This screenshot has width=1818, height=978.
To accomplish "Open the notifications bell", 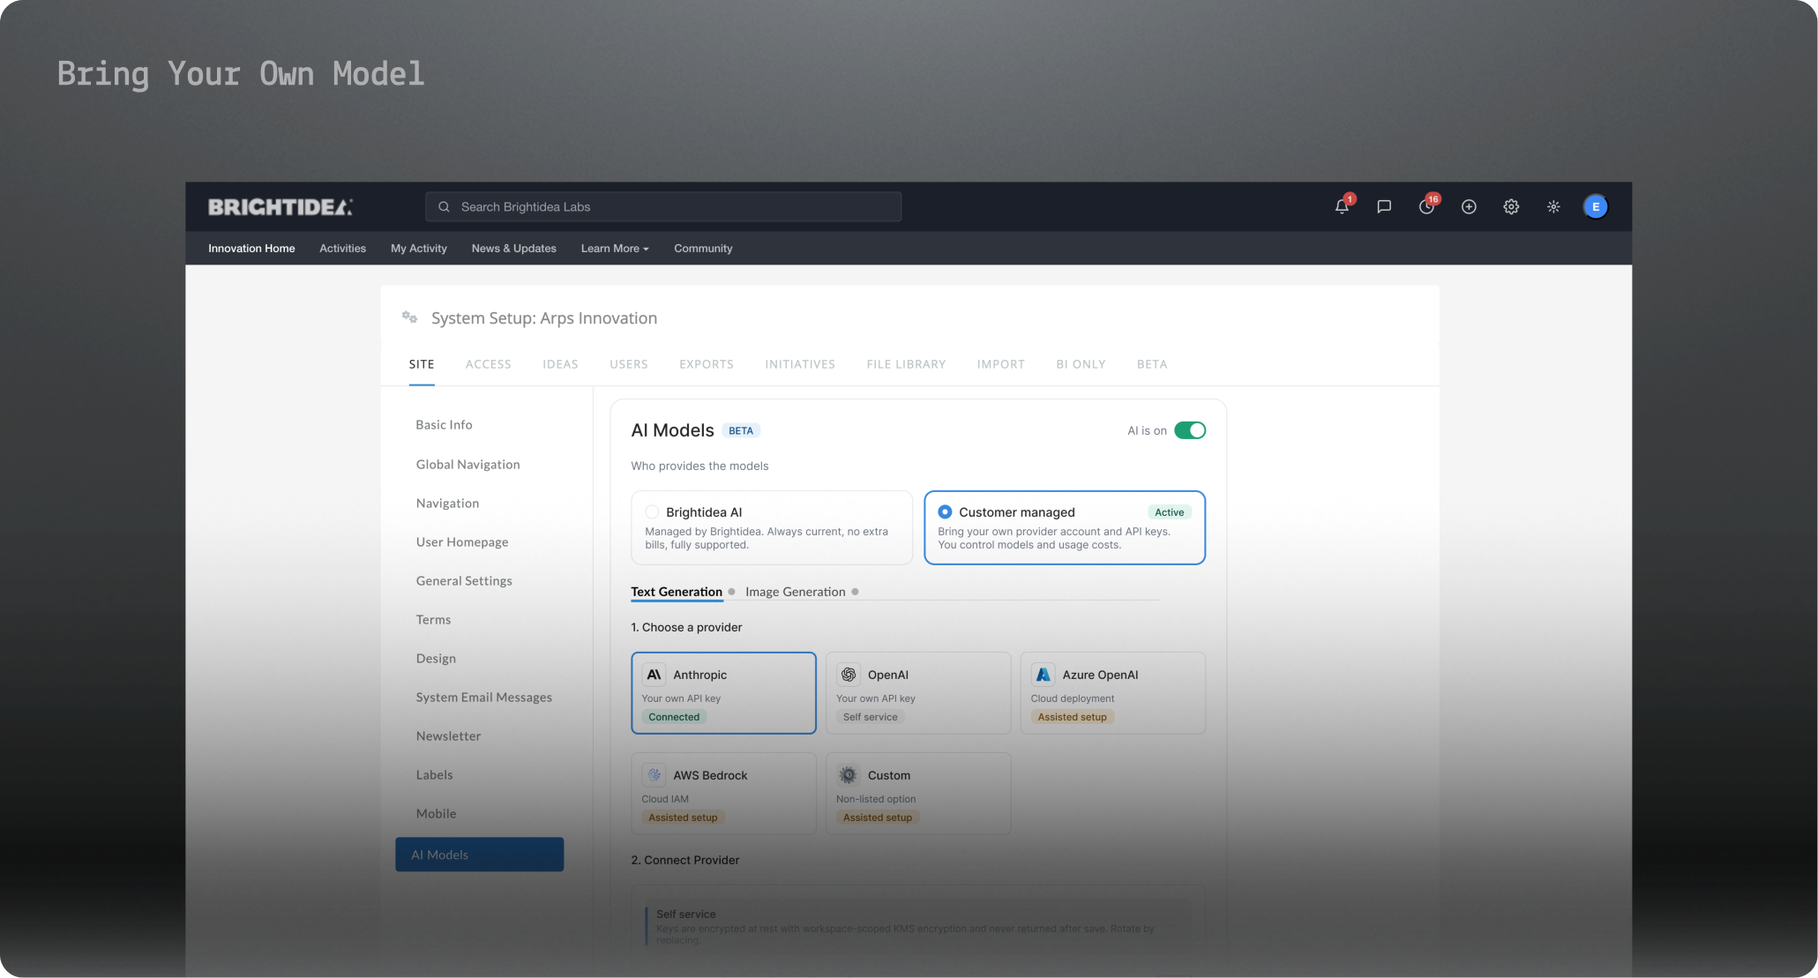I will point(1342,206).
